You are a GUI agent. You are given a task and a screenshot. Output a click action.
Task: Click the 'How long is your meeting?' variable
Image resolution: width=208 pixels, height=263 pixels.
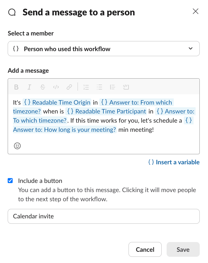(64, 130)
